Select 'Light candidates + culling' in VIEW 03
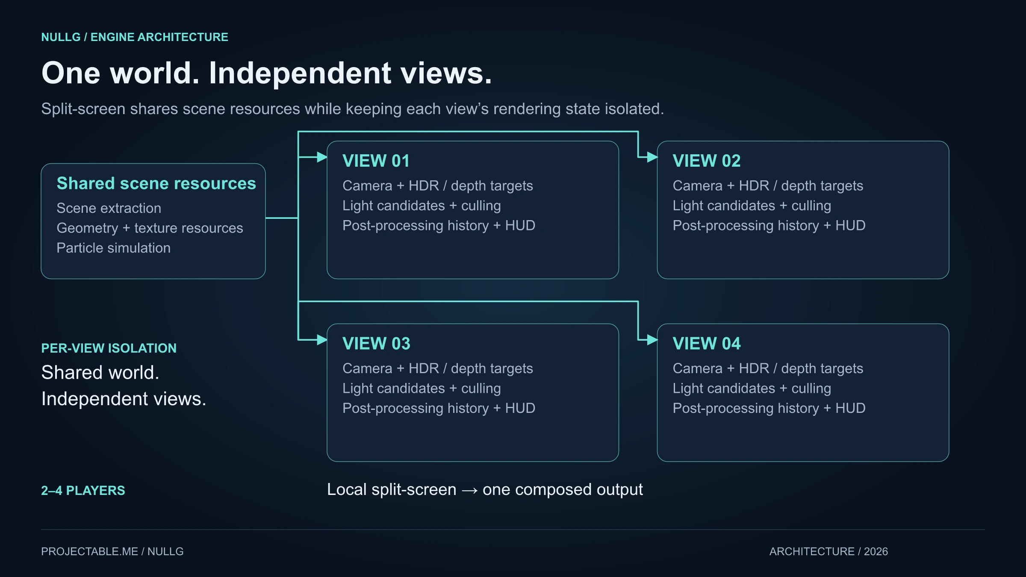 click(422, 388)
